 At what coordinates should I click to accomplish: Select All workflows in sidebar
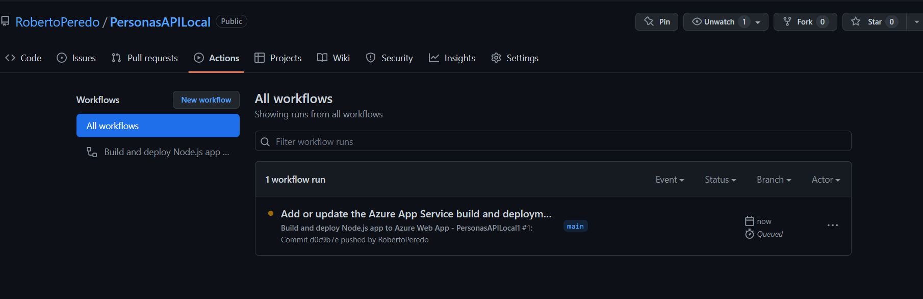tap(158, 126)
